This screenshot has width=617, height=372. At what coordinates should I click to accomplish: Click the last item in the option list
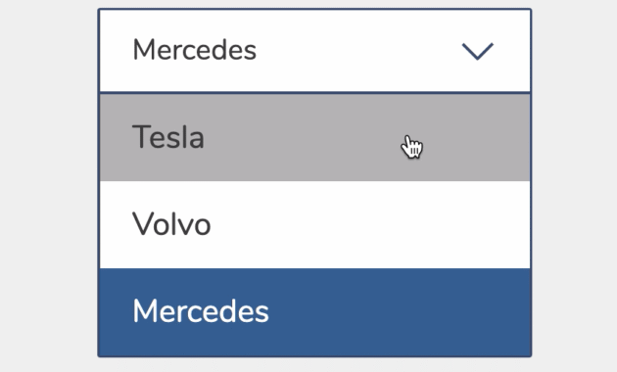[x=314, y=312]
